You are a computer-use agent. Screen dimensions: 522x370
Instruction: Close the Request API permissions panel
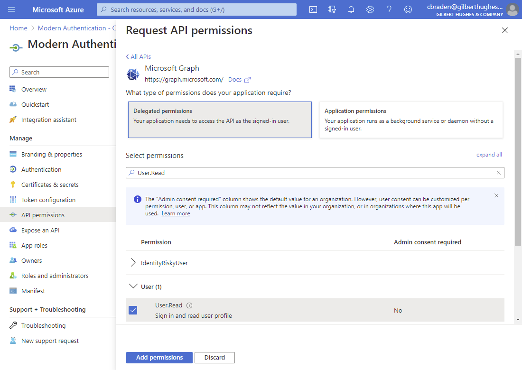505,30
